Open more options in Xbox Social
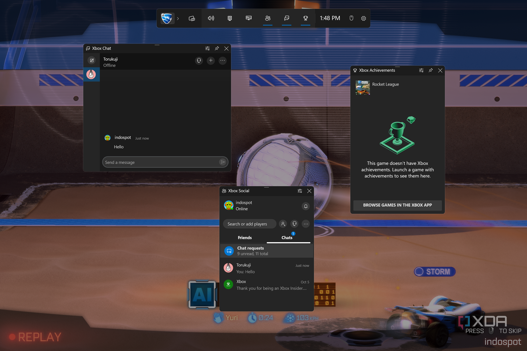Viewport: 527px width, 351px height. tap(306, 224)
